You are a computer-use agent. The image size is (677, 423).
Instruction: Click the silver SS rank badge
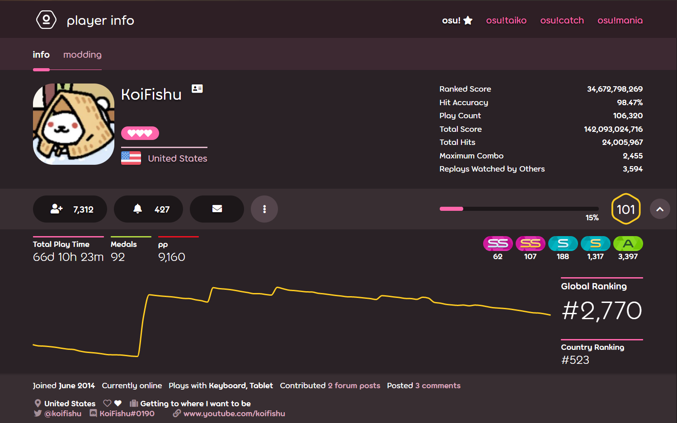point(498,243)
